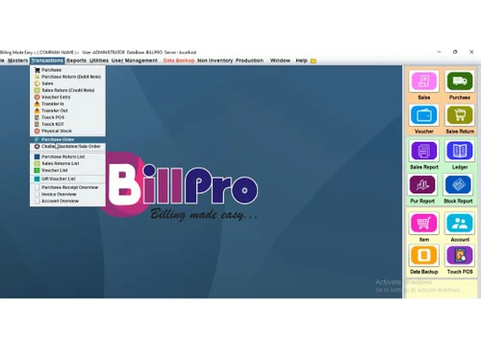Viewport: 481px width, 360px height.
Task: Select Sales Return (Credit Note) entry
Action: pos(67,90)
